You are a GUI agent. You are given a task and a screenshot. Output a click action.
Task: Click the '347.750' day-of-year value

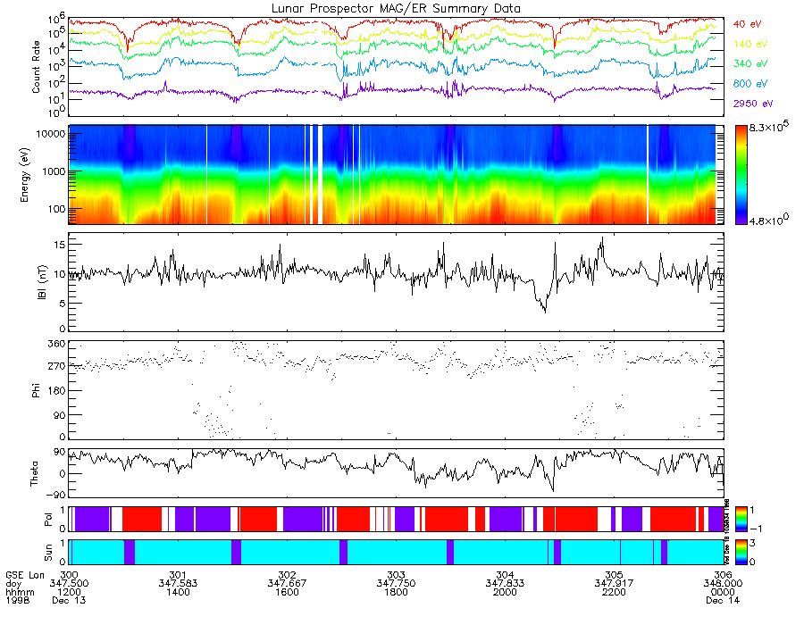click(396, 584)
